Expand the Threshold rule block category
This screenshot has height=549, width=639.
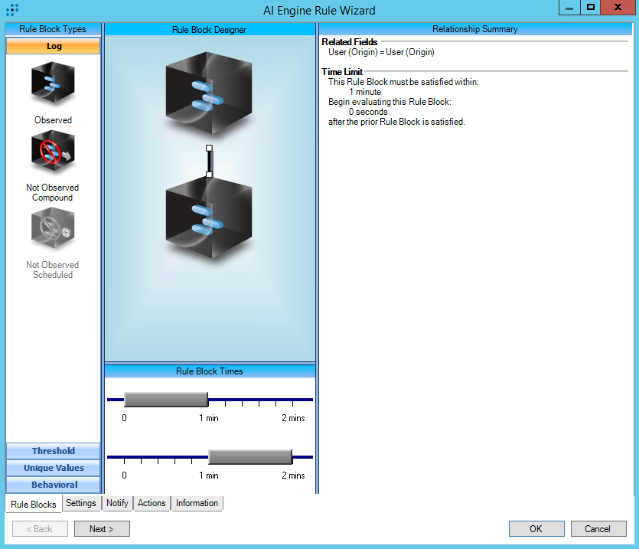point(53,451)
